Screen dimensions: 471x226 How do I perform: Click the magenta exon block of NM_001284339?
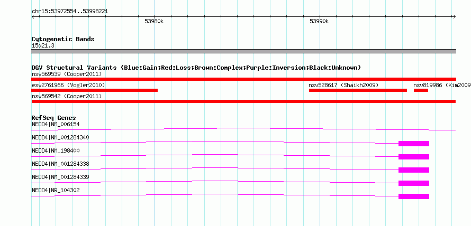point(414,183)
